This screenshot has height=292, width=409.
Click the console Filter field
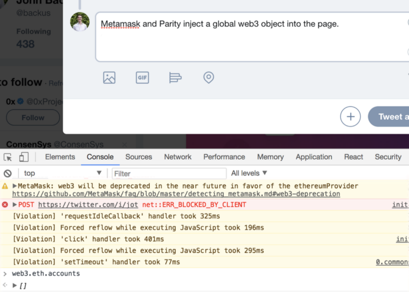[x=169, y=174]
